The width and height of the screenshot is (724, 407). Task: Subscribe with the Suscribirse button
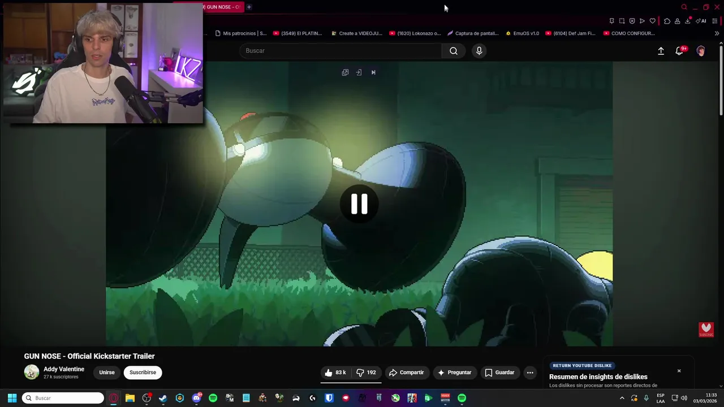pos(143,373)
